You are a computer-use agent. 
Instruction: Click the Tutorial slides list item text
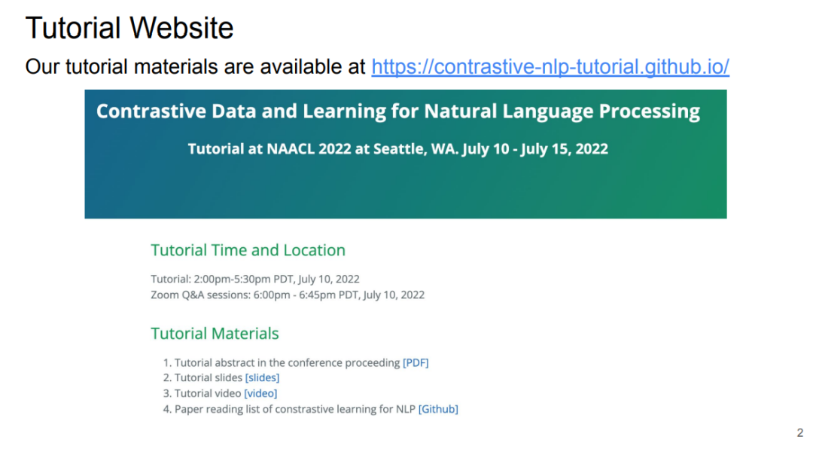(209, 377)
